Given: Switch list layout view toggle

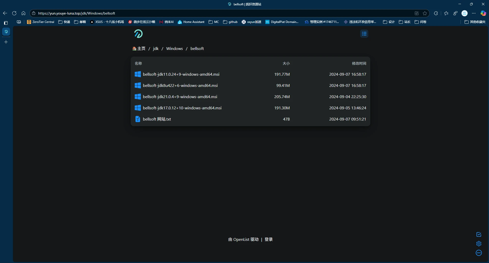Looking at the screenshot, I should pyautogui.click(x=364, y=34).
